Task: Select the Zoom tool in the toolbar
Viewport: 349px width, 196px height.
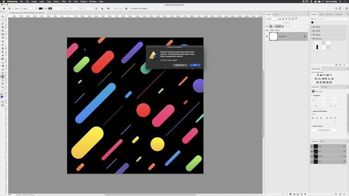Action: 3,87
